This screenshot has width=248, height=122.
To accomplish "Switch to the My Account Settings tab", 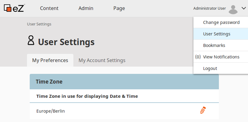I will click(x=102, y=60).
